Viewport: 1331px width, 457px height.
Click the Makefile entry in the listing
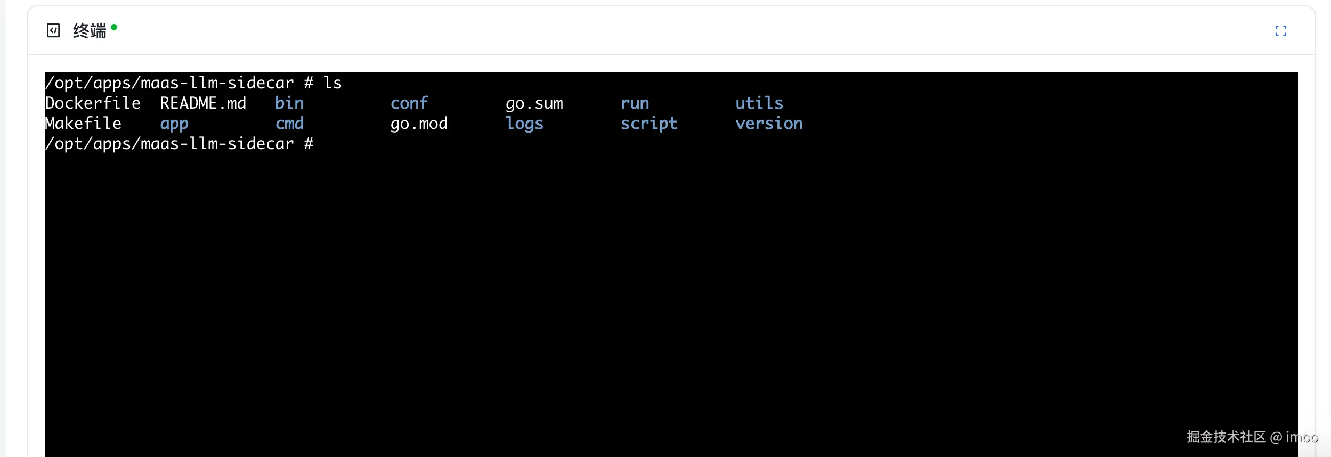(83, 124)
